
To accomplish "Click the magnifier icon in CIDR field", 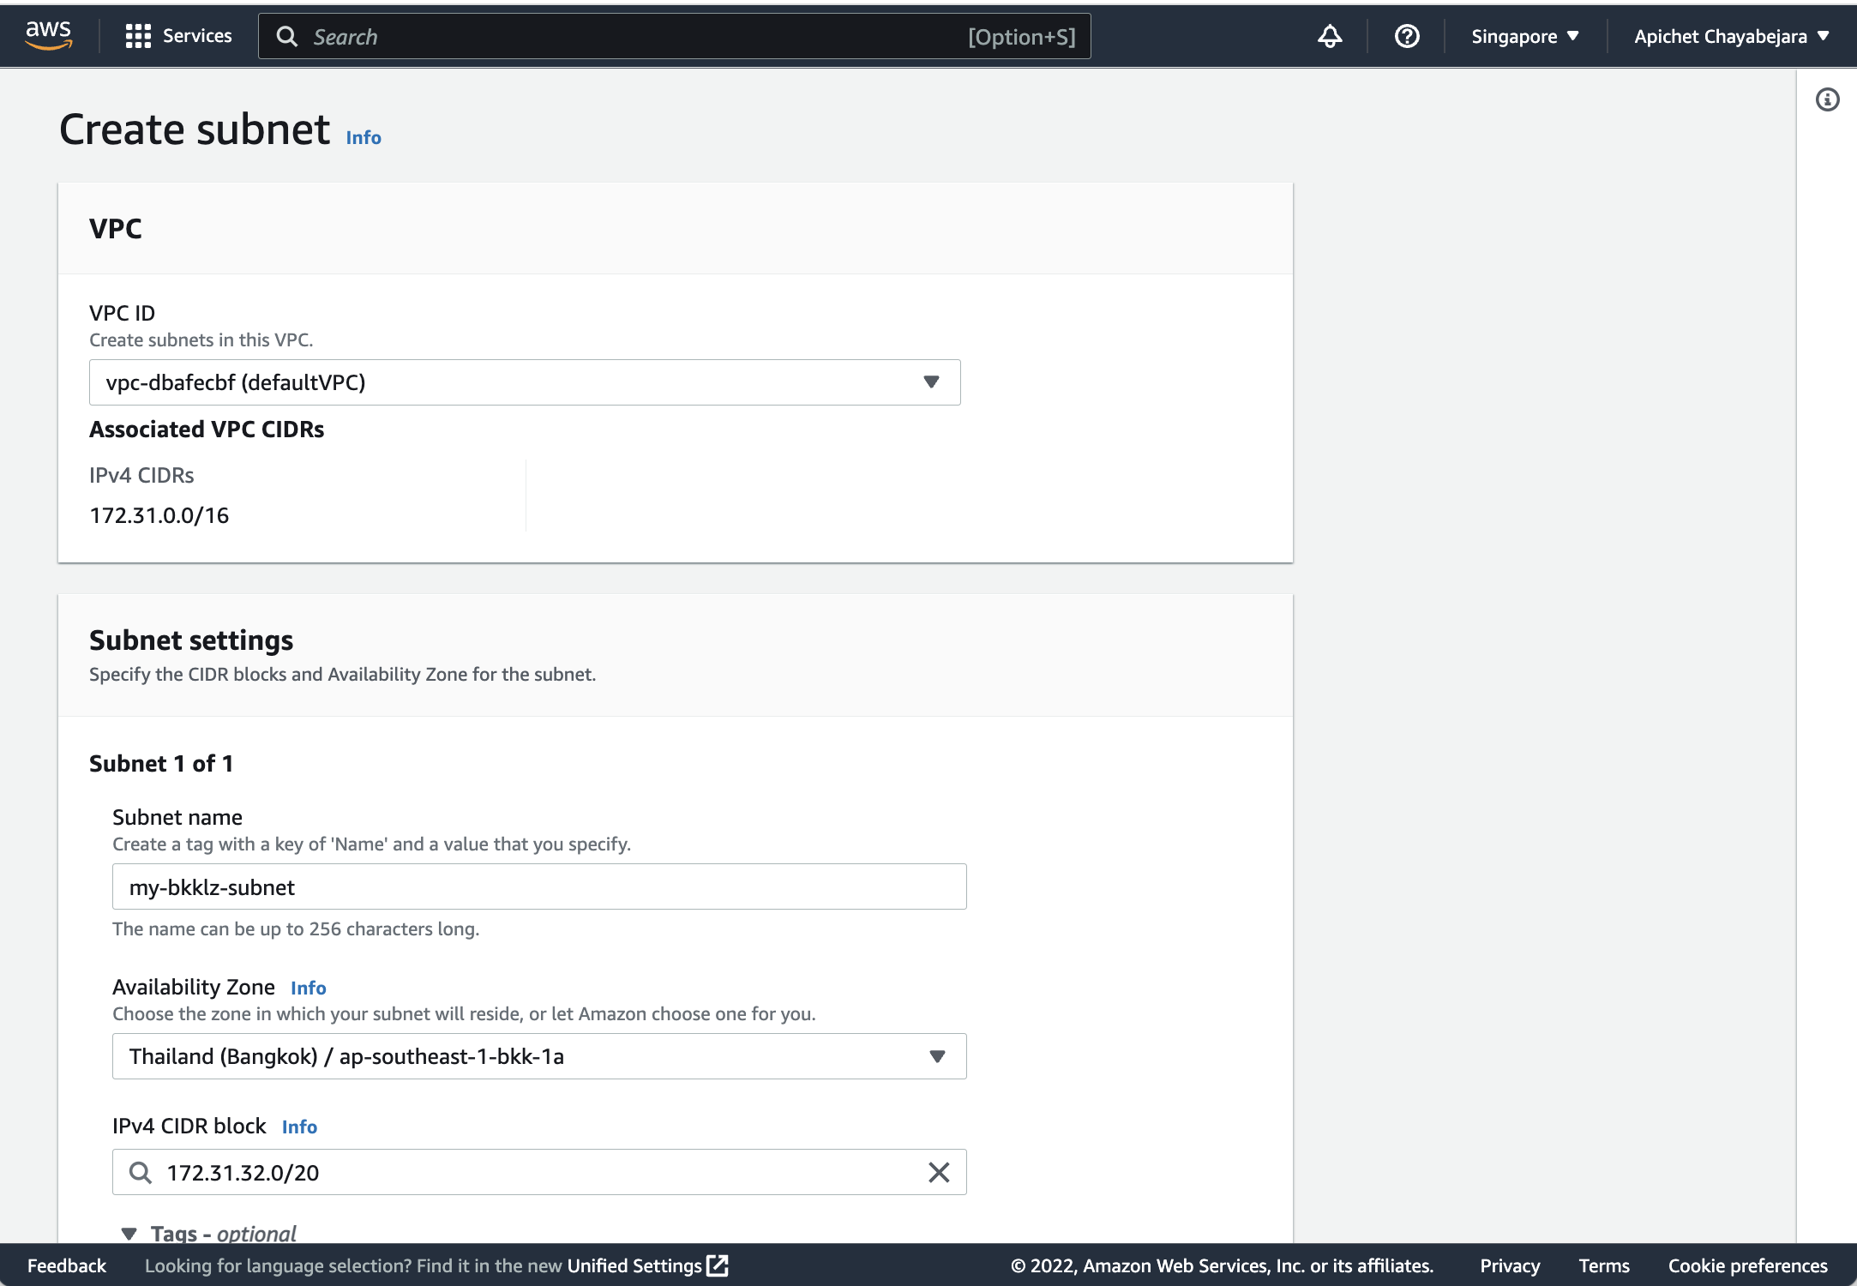I will click(x=141, y=1172).
